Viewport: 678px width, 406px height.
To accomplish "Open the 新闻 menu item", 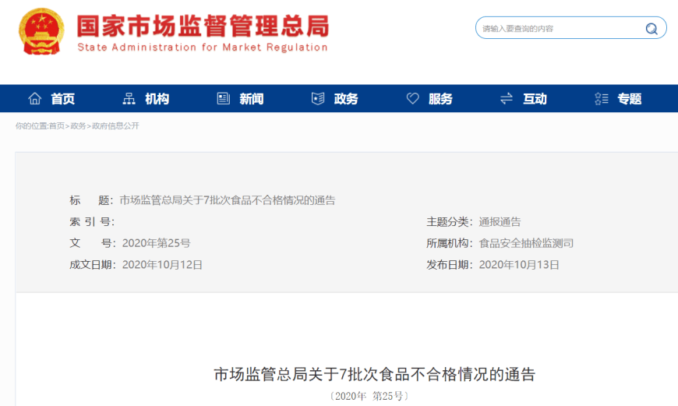I will (x=251, y=99).
